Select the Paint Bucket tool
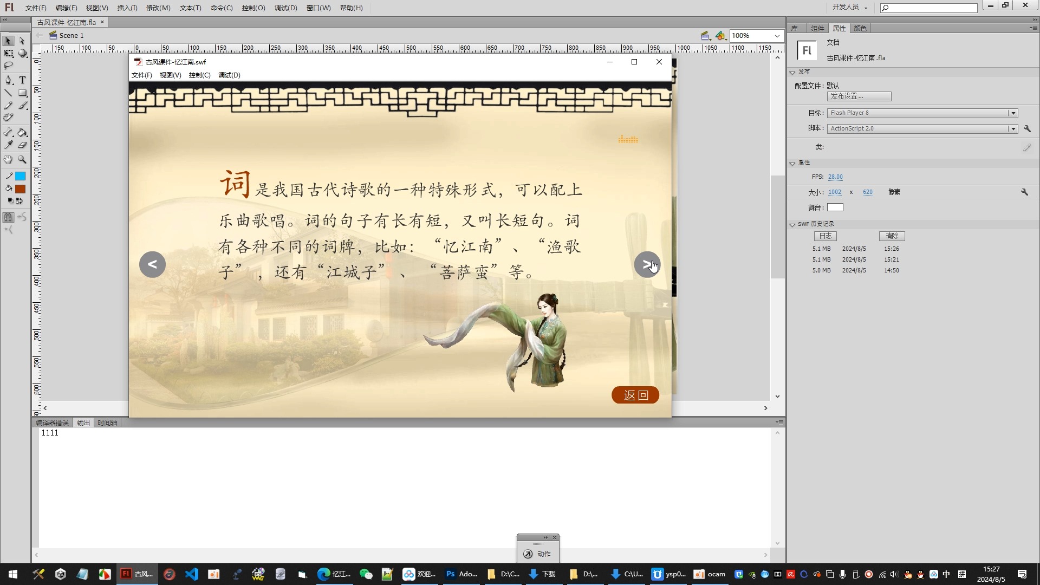 22,133
